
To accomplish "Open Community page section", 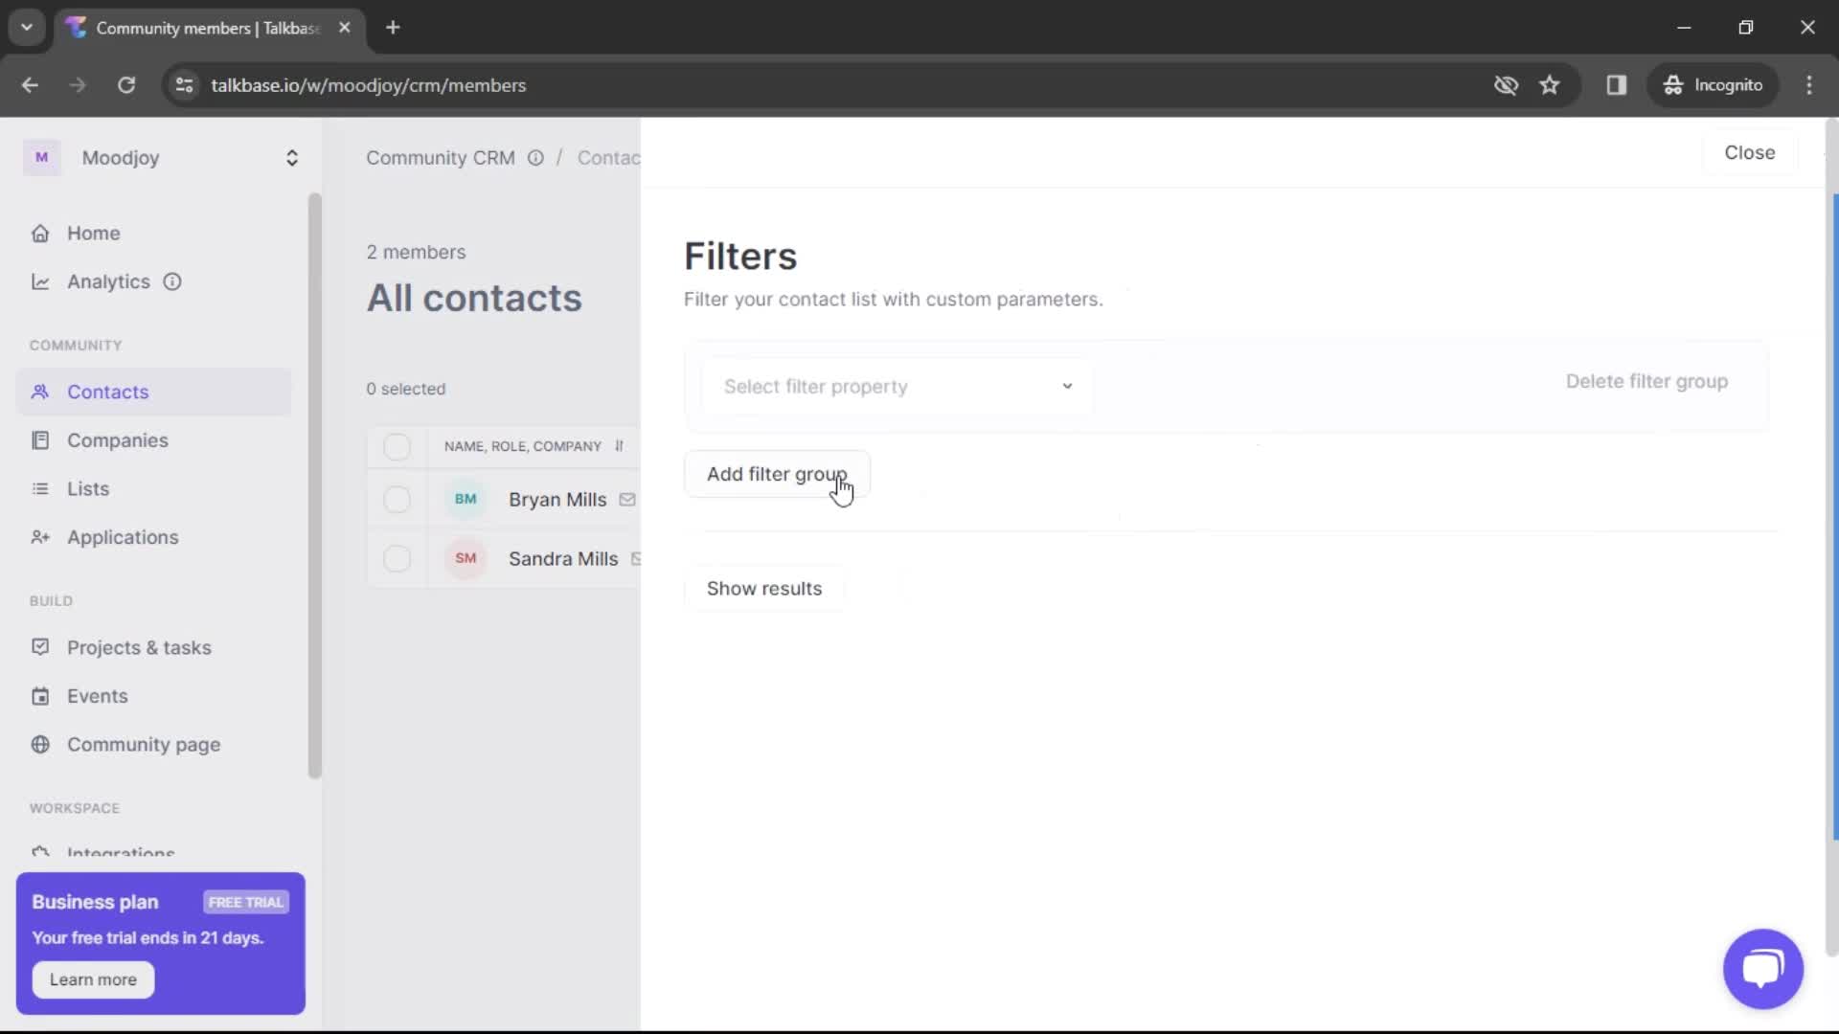I will click(x=143, y=744).
